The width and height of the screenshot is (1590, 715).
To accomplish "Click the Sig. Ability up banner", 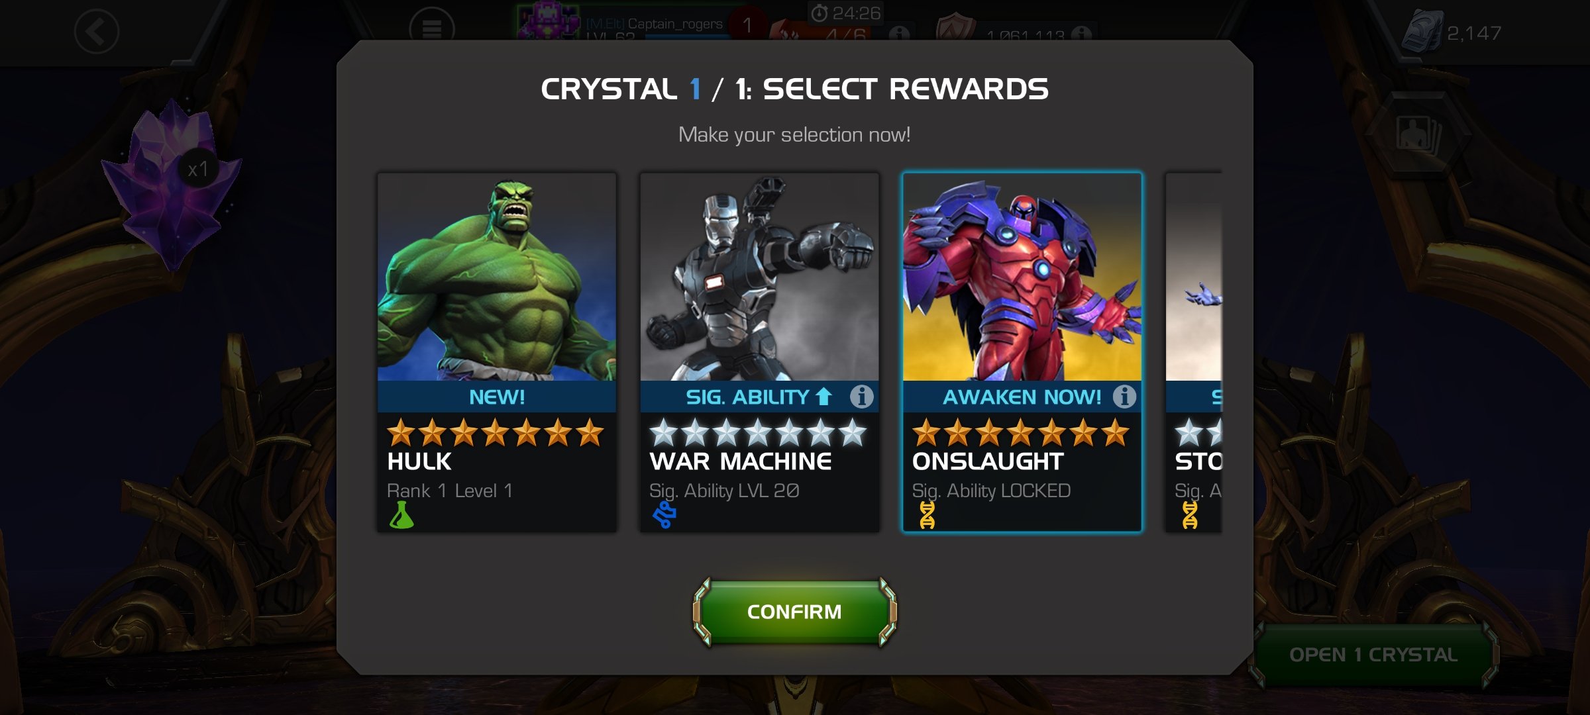I will [x=759, y=397].
